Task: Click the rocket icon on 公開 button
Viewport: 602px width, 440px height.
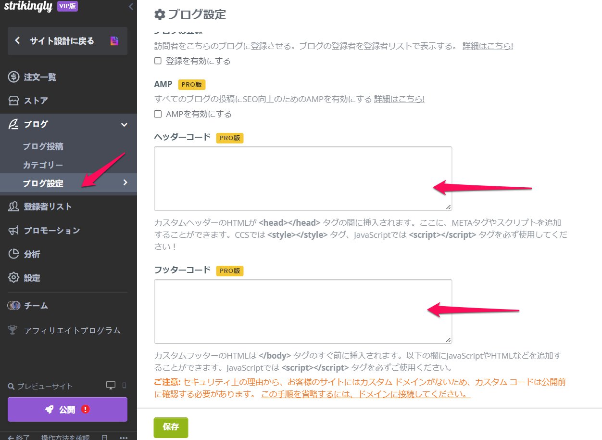Action: (49, 410)
